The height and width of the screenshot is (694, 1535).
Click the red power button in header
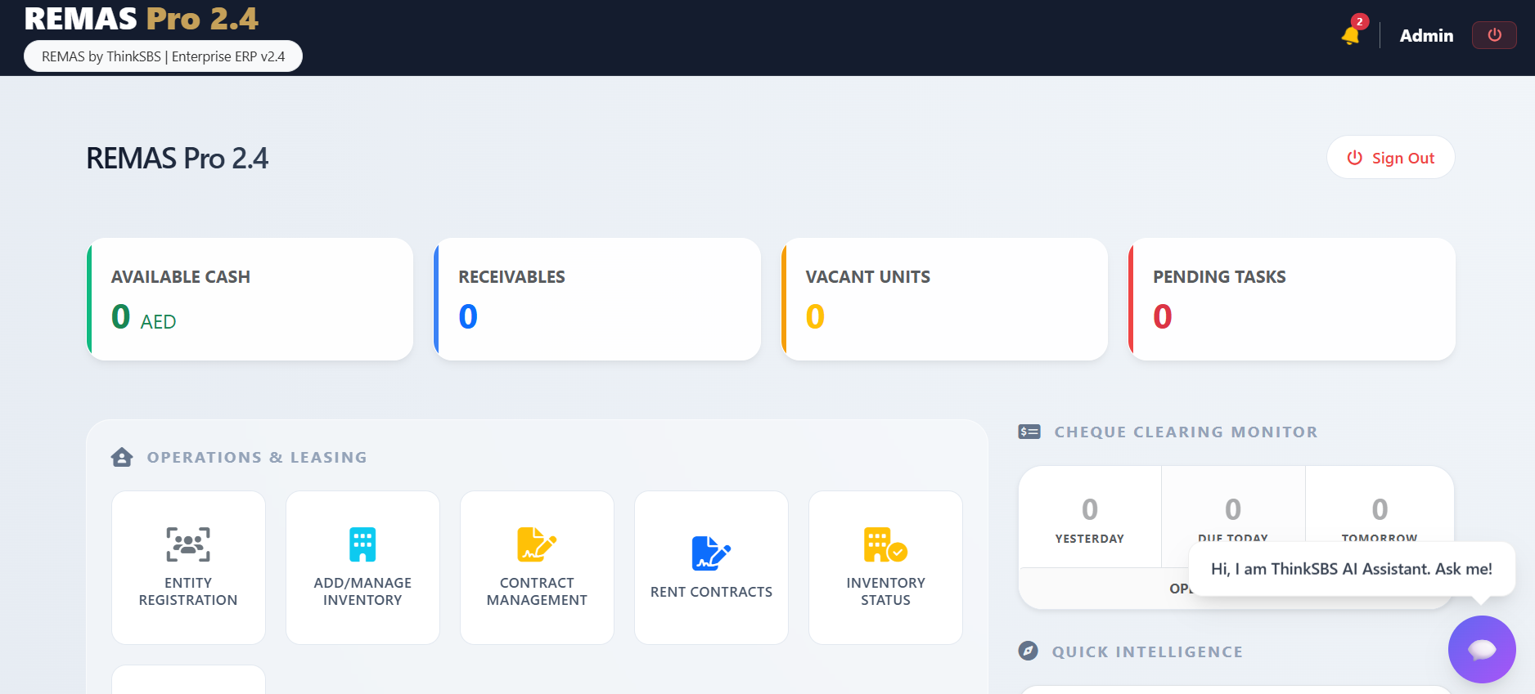1494,35
